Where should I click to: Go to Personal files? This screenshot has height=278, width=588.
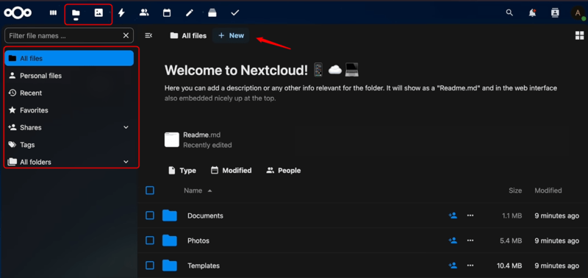[x=69, y=76]
